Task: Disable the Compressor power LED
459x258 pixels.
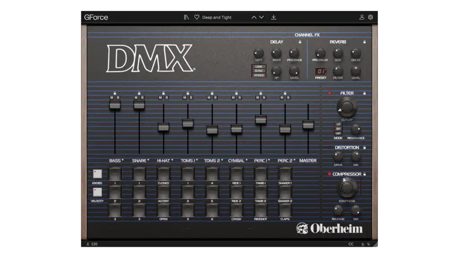Action: click(x=329, y=174)
